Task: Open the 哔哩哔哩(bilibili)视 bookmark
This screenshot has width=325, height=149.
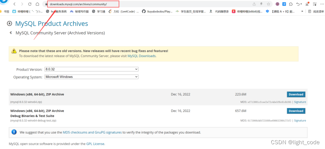Action: pos(247,12)
